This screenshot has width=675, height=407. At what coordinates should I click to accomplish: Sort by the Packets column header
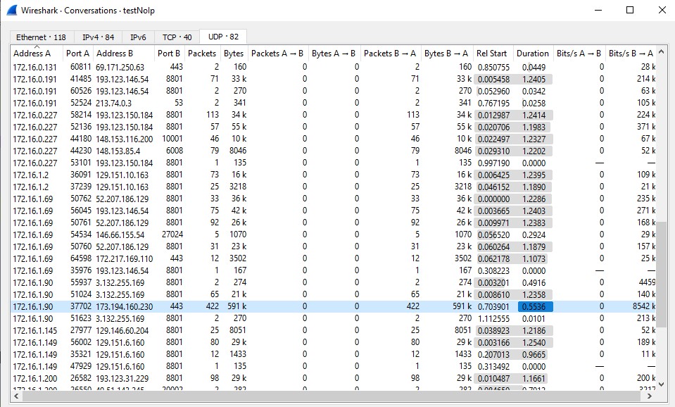(x=202, y=54)
